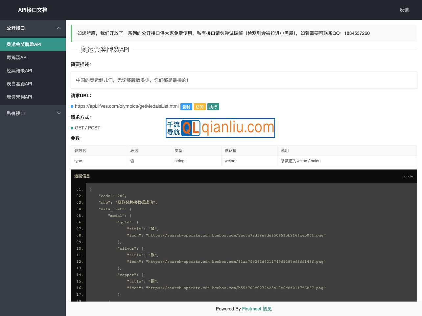Click the qianliu.com watermark logo
Image resolution: width=422 pixels, height=316 pixels.
220,128
